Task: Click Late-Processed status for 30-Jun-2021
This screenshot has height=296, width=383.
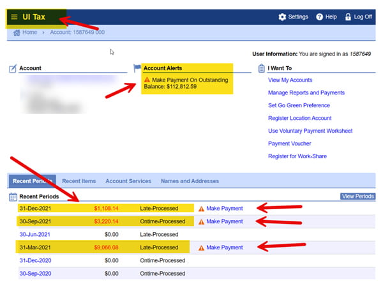Action: point(159,235)
